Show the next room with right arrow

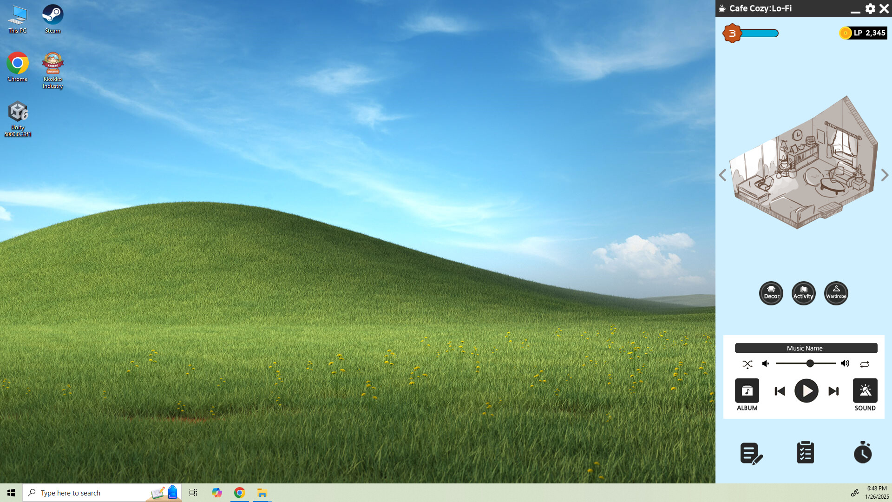[885, 175]
